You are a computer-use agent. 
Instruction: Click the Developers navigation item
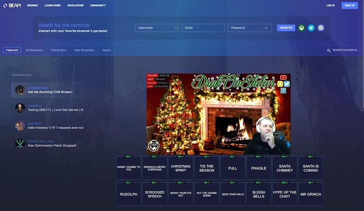click(x=75, y=6)
